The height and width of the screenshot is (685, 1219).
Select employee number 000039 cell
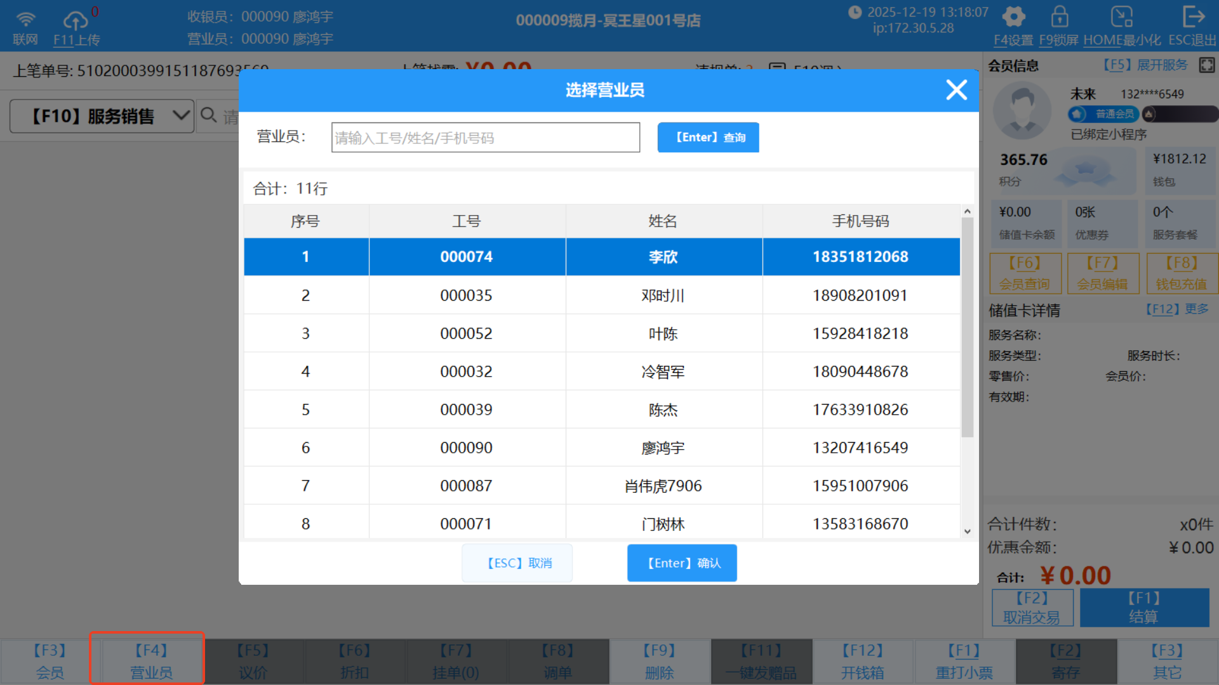pyautogui.click(x=467, y=410)
